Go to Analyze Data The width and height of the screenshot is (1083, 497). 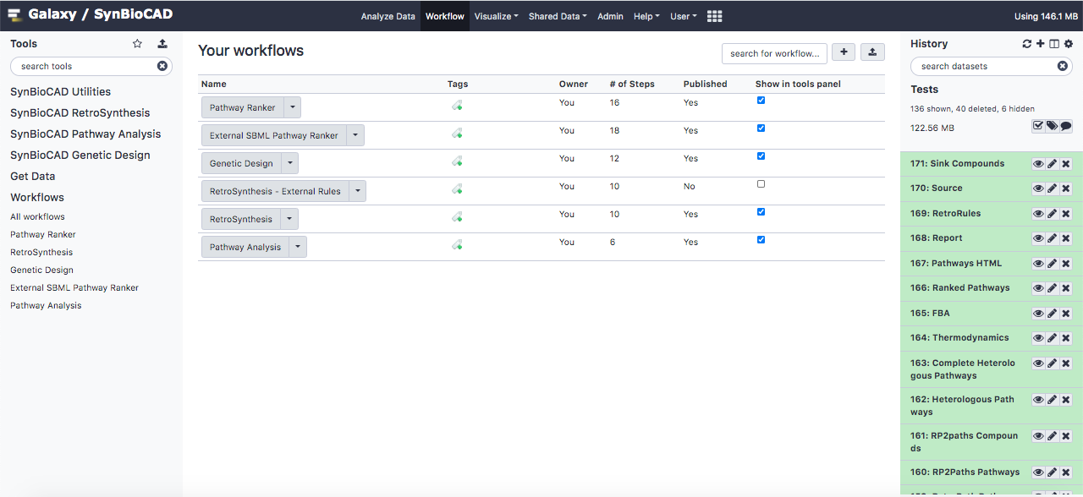point(388,16)
